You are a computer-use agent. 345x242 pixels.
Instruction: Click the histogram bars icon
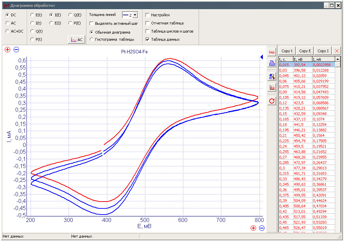coord(272,88)
